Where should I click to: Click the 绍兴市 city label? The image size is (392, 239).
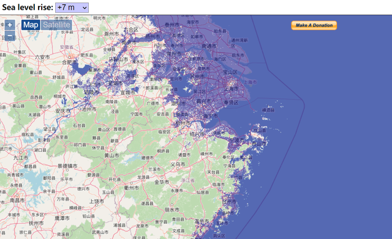click(197, 134)
